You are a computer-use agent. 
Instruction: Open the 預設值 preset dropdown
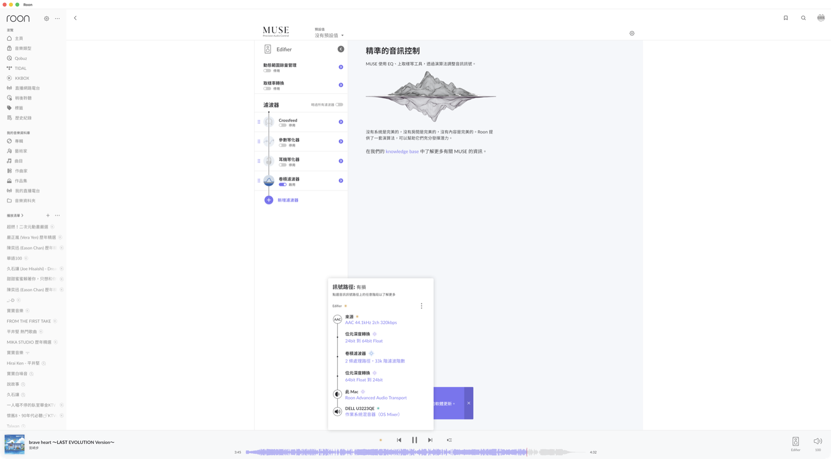tap(329, 35)
